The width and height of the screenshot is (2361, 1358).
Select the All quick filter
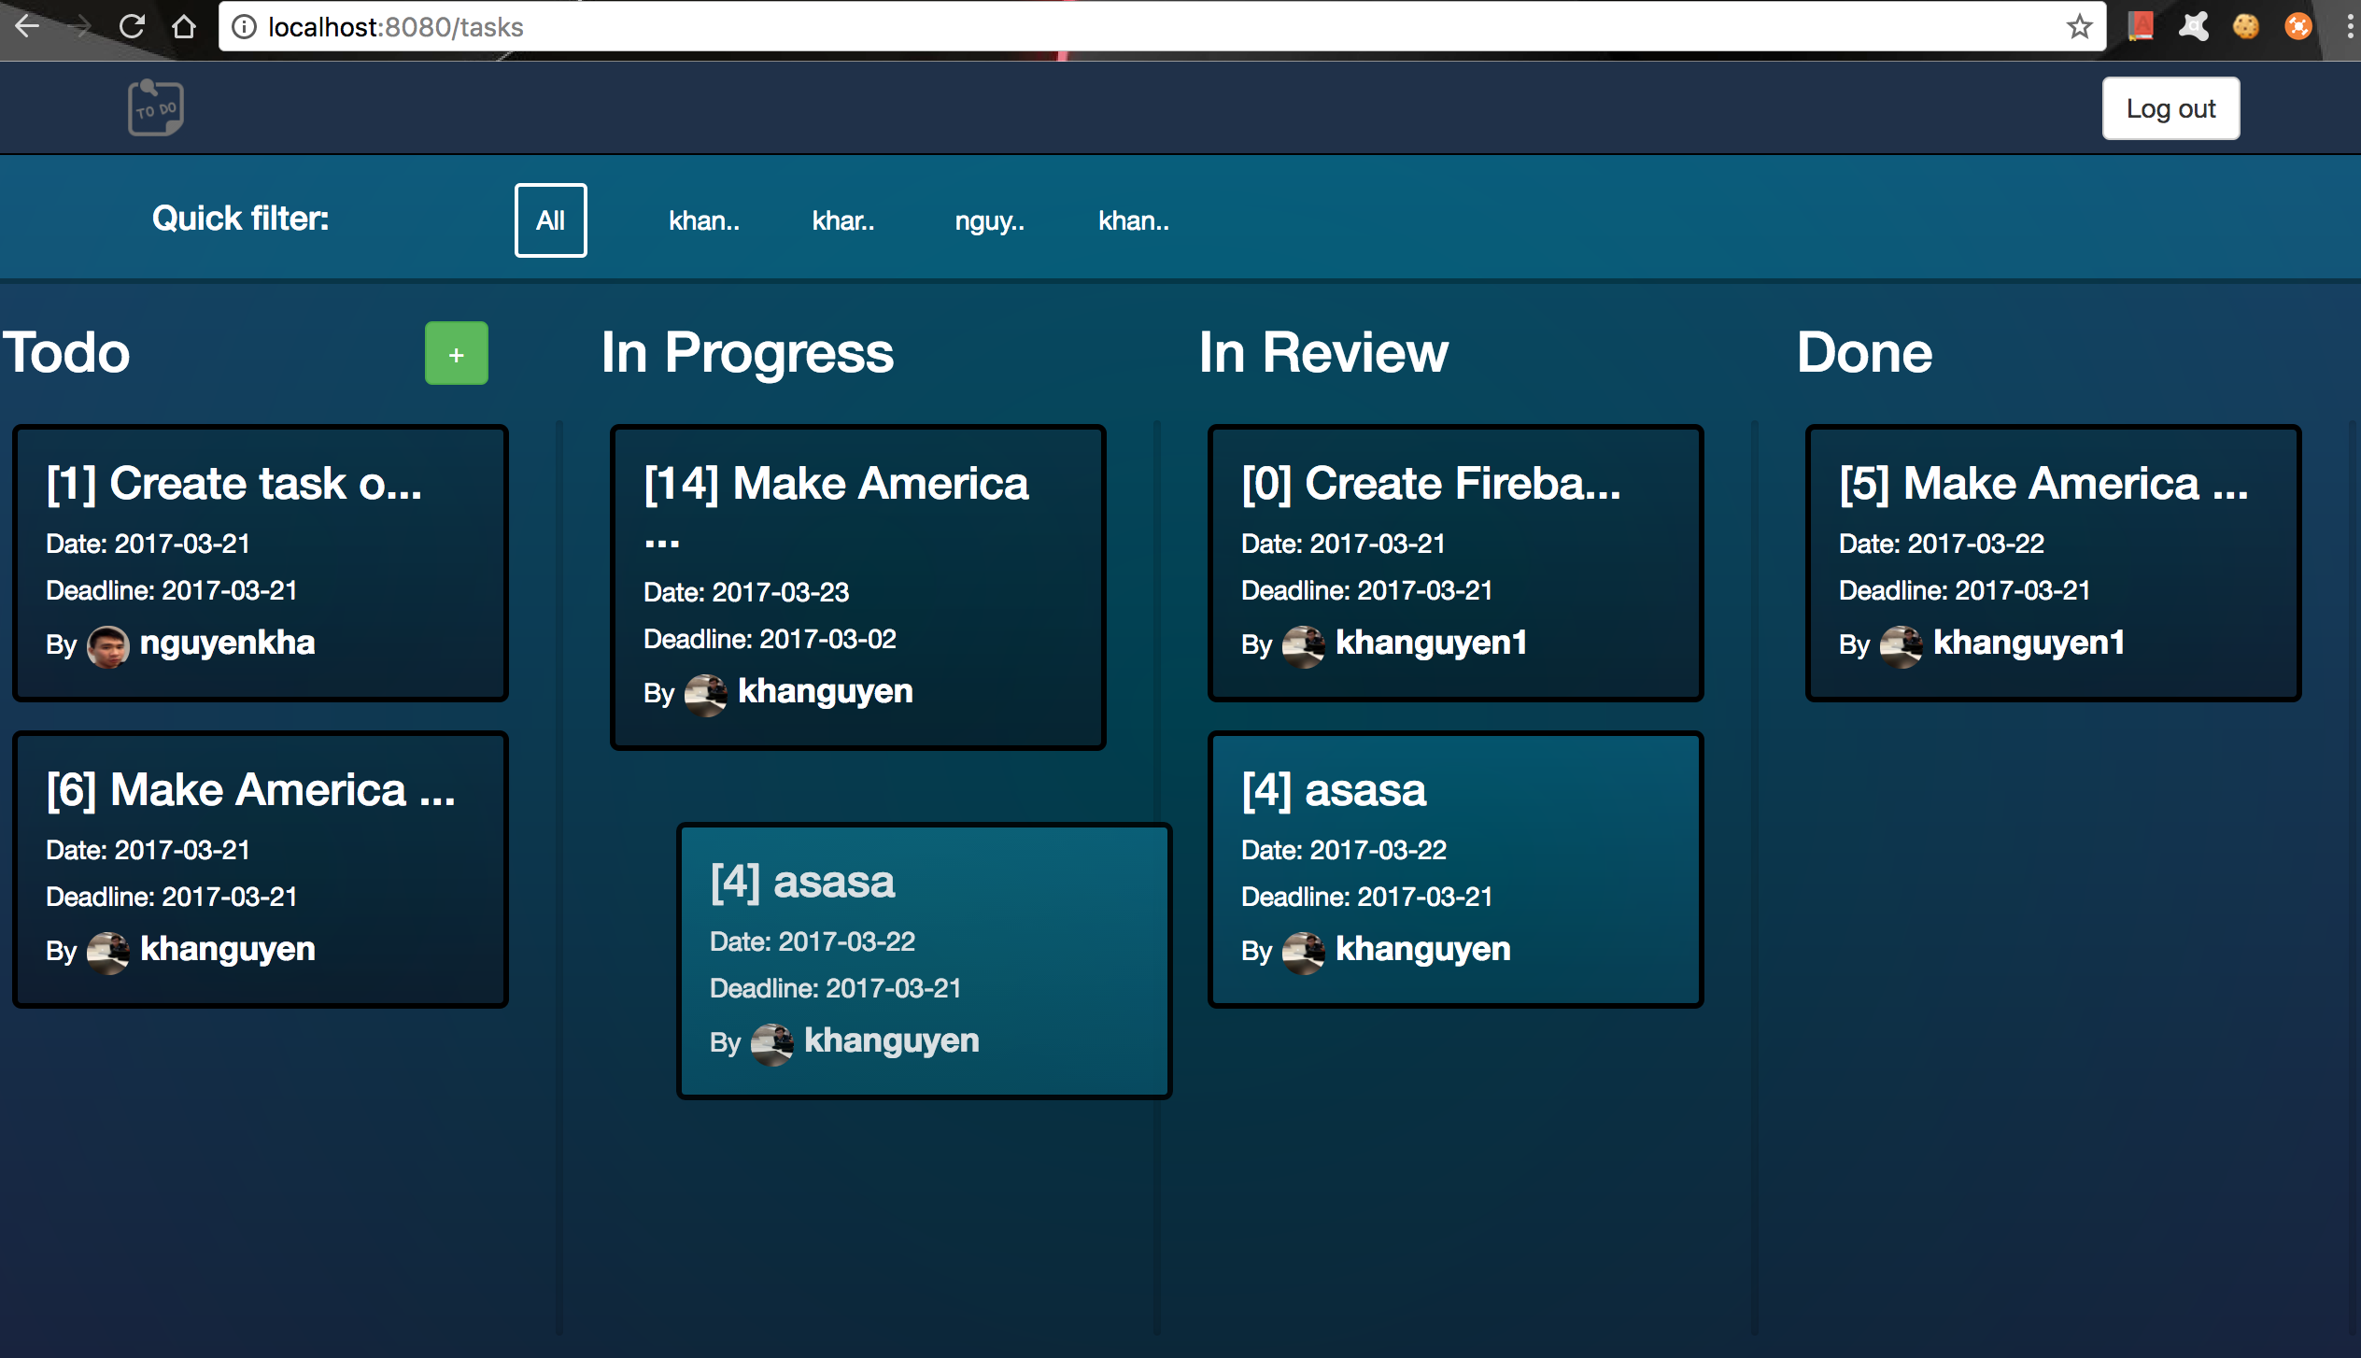550,220
